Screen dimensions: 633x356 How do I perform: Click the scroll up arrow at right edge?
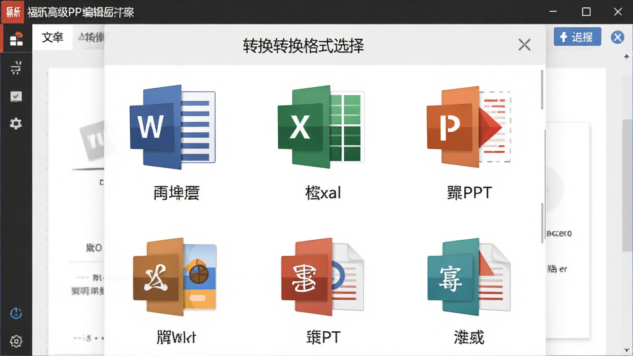(626, 57)
